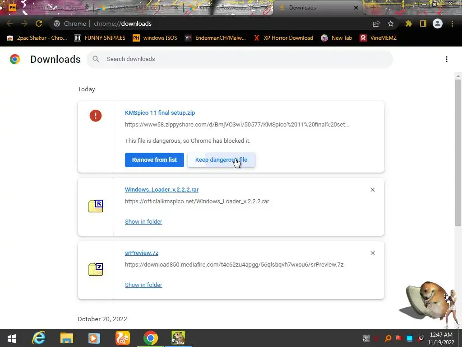Click the orange magnifier tray icon
This screenshot has height=347, width=462.
tap(388, 338)
